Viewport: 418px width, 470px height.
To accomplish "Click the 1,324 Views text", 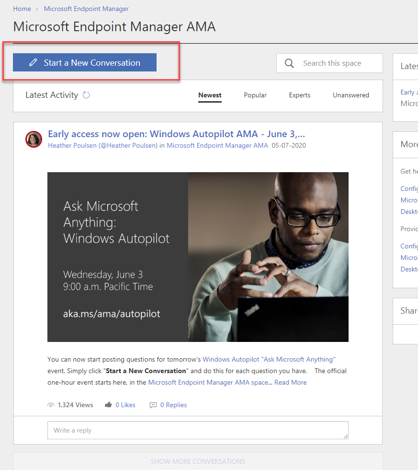I will [75, 405].
